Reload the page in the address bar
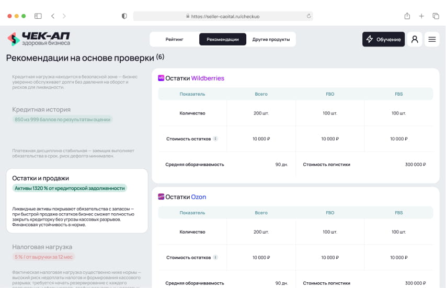This screenshot has width=446, height=288. pos(308,16)
